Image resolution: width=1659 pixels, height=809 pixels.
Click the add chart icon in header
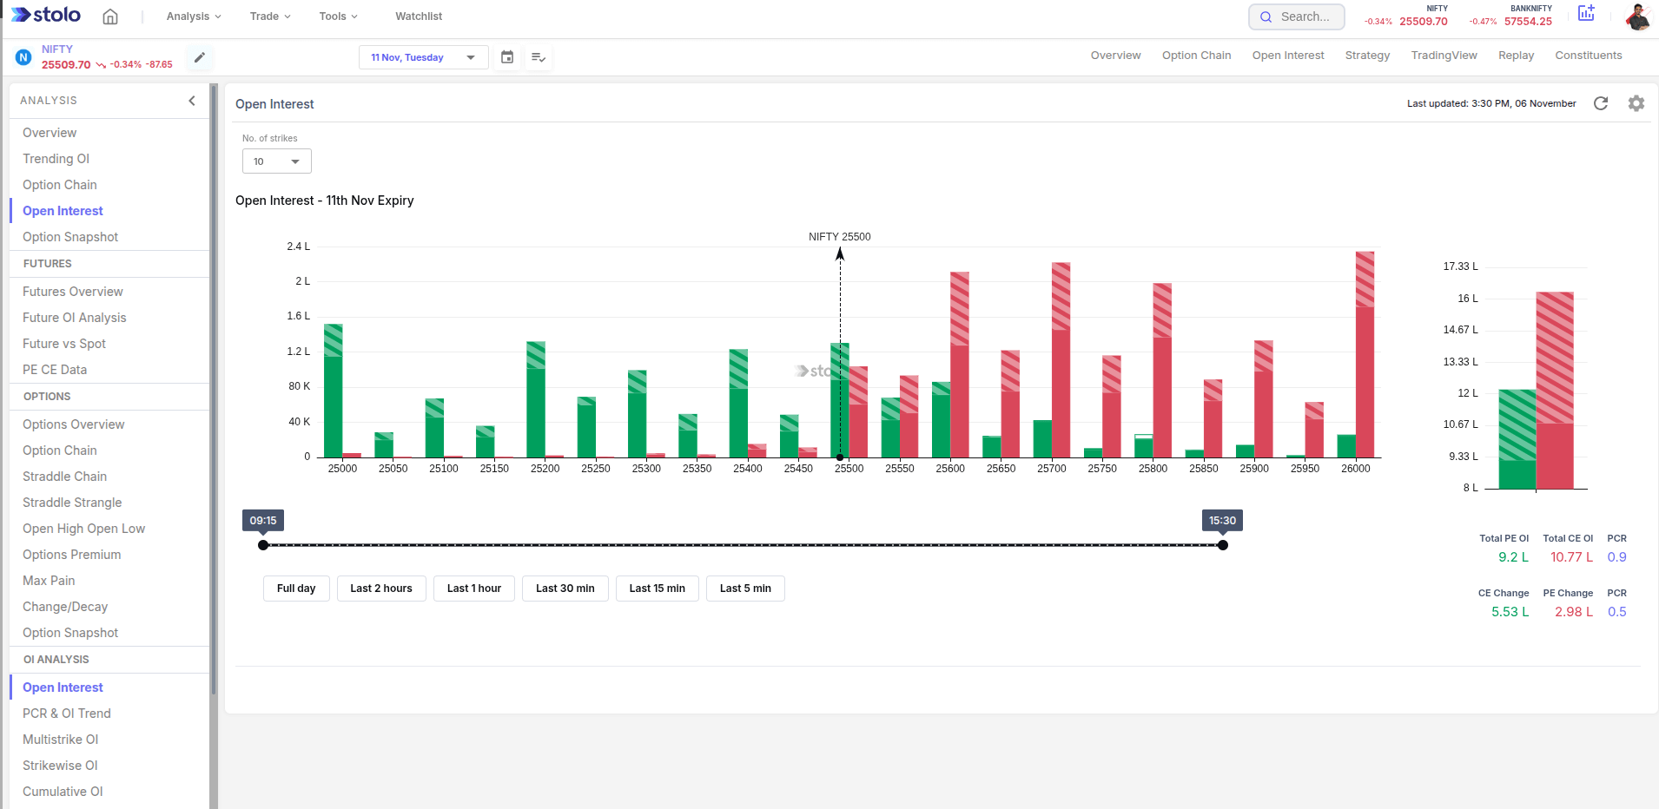1586,13
